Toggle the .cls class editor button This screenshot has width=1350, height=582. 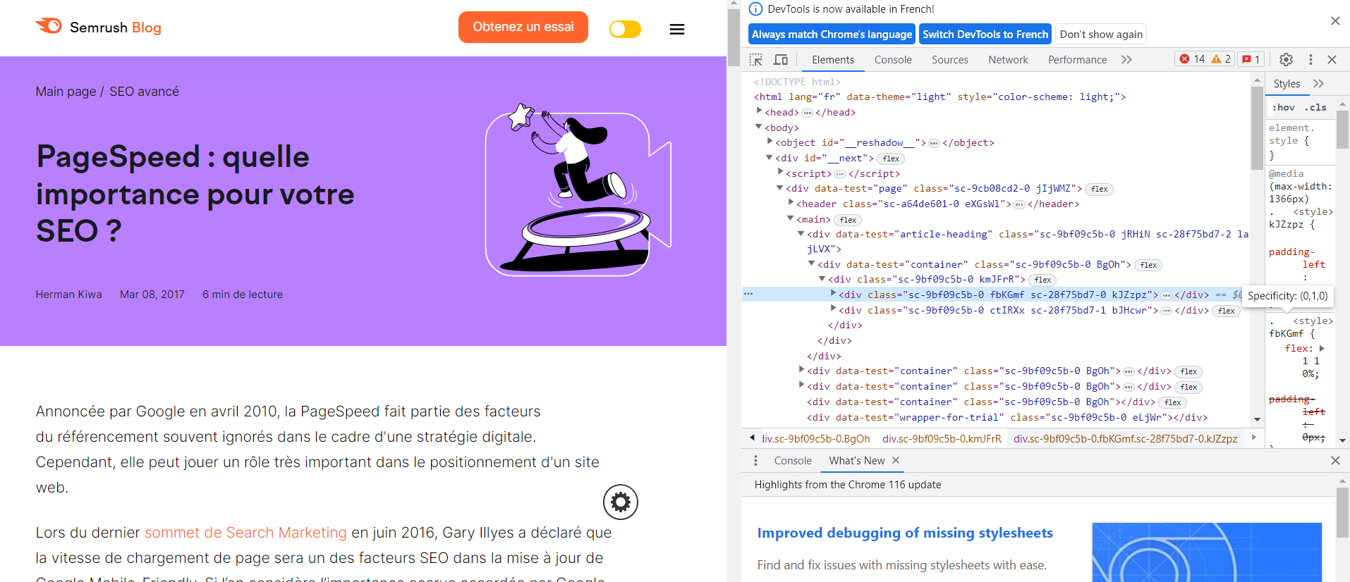[1315, 108]
